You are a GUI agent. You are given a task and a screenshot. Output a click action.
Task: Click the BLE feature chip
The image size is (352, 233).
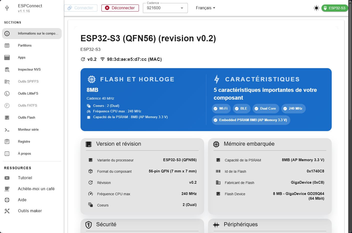[242, 109]
